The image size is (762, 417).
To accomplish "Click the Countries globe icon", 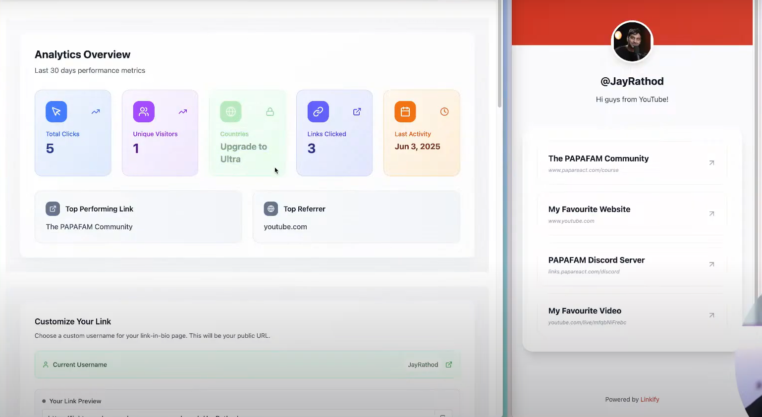I will [x=231, y=112].
